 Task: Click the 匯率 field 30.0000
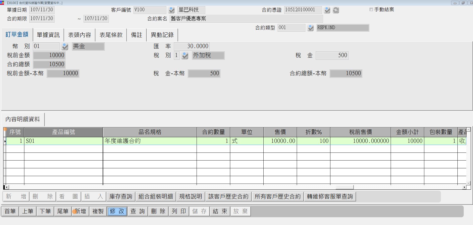click(x=192, y=46)
